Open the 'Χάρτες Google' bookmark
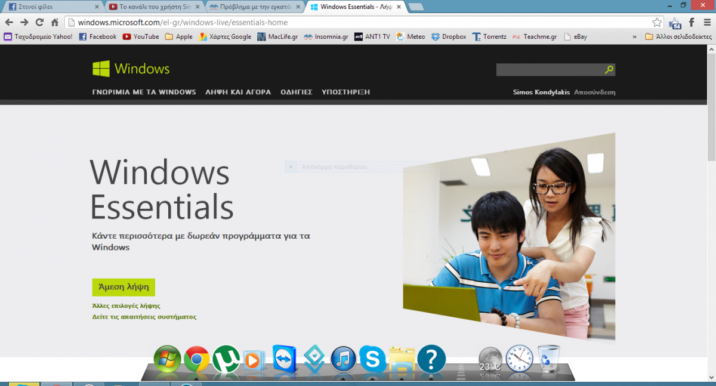Viewport: 716px width, 386px height. coord(225,36)
